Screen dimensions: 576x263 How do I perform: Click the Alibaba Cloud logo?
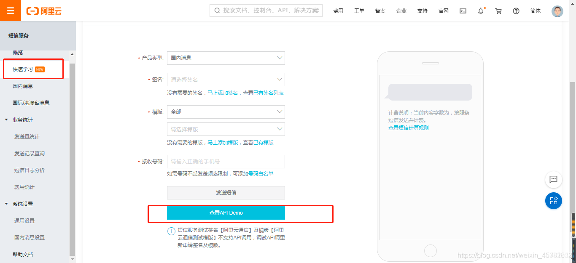(x=44, y=11)
